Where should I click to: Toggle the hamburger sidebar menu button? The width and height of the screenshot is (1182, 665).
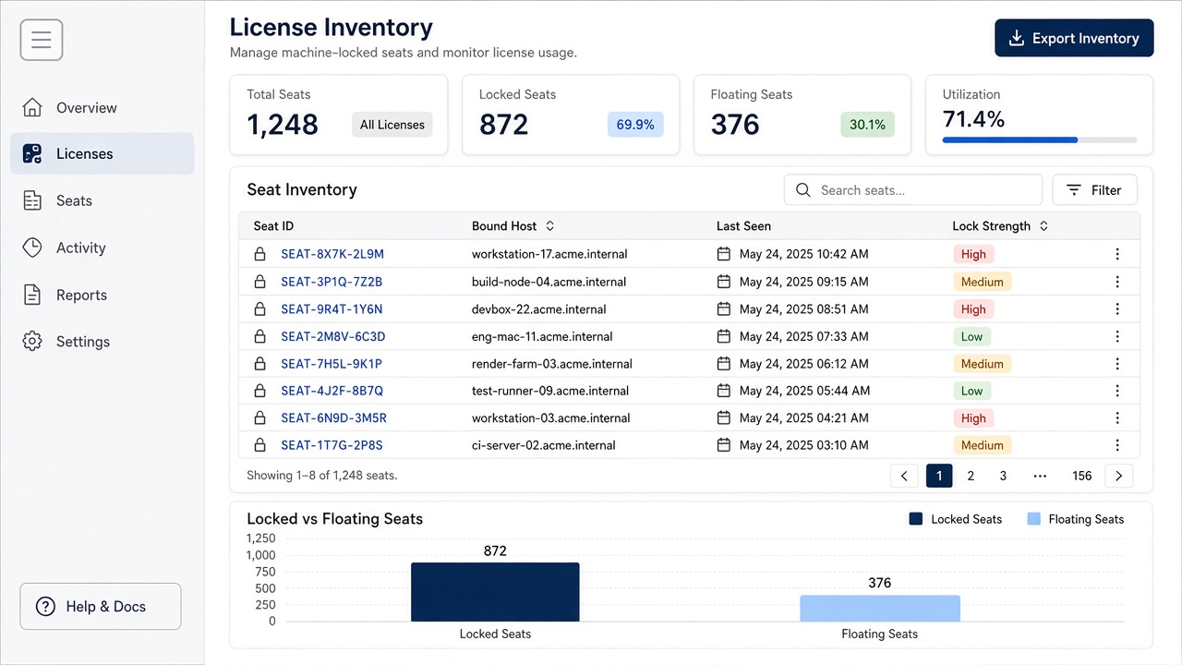click(42, 40)
